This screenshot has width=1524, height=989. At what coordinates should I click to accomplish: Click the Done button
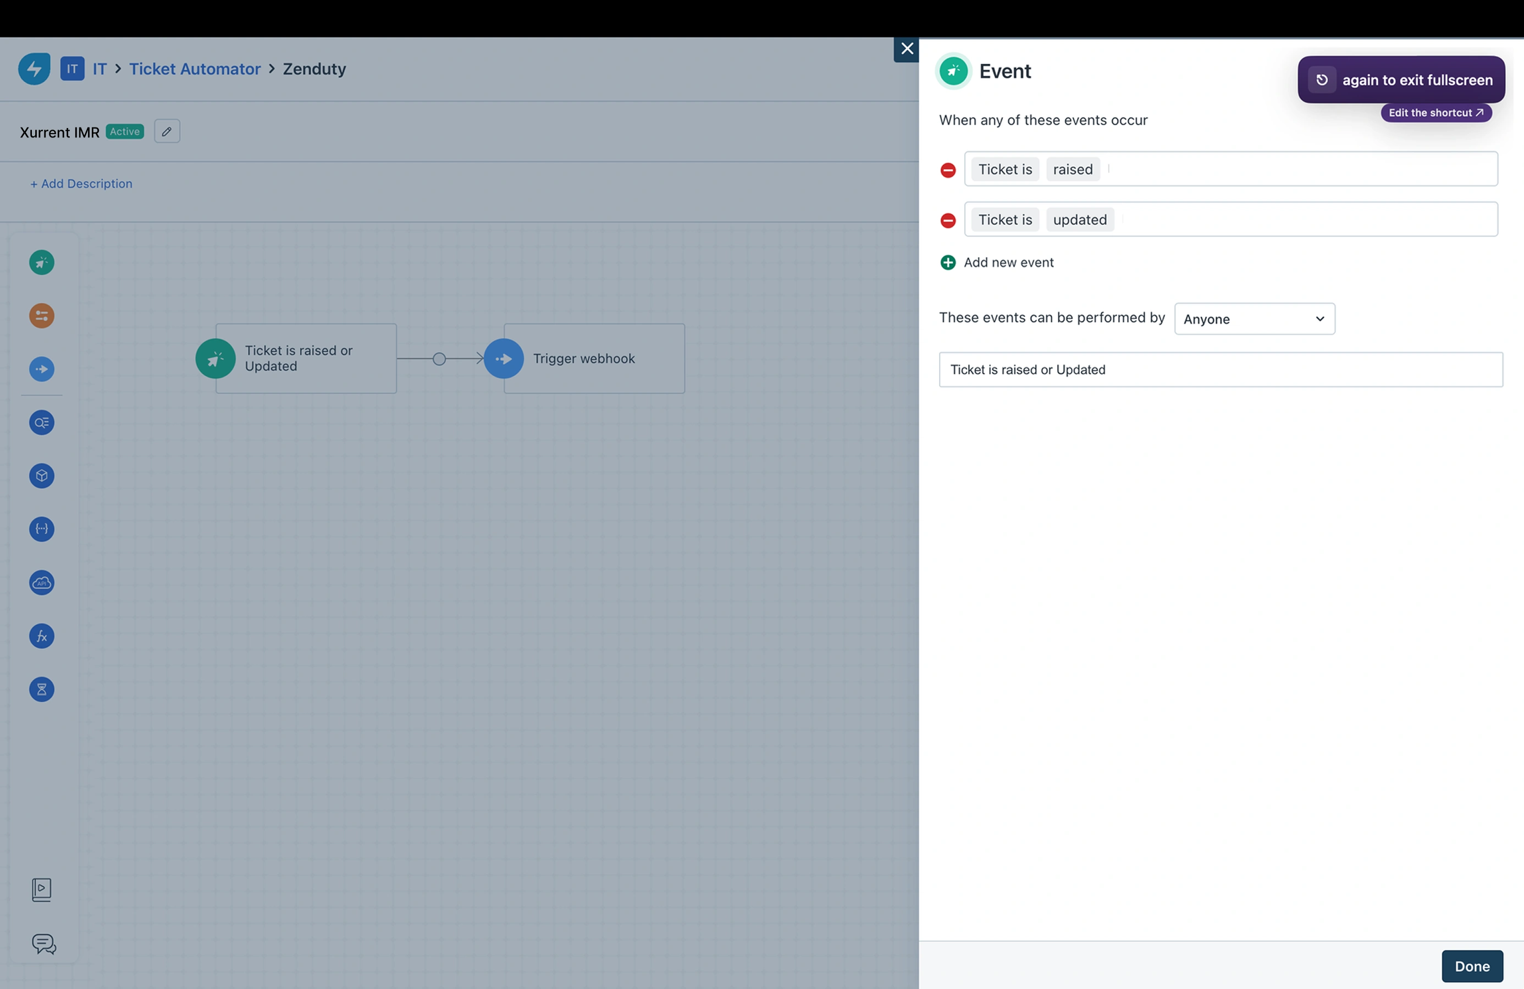click(x=1471, y=966)
